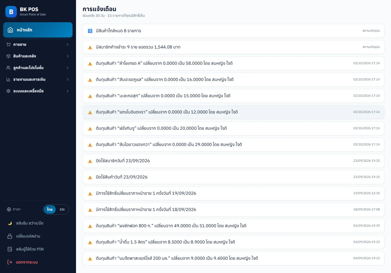Click the gear icon for ระบบและเครื่องมือ

[x=8, y=91]
